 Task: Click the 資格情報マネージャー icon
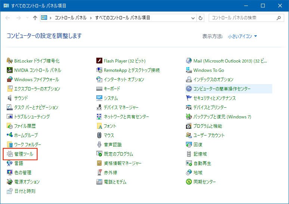tap(99, 163)
